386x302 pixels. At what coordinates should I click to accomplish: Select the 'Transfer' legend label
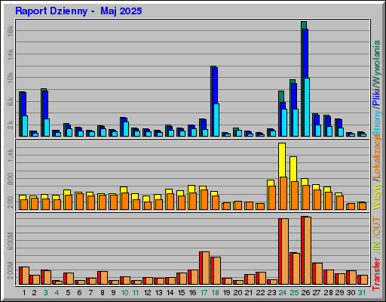point(376,273)
